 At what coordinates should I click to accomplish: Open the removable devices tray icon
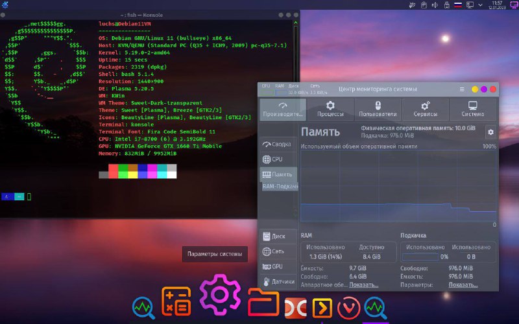click(x=446, y=5)
